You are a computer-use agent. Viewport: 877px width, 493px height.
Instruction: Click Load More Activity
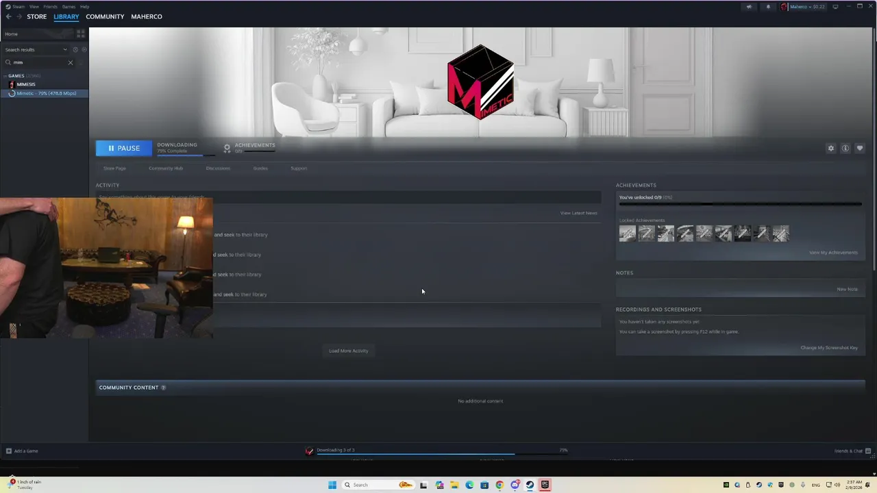(349, 351)
